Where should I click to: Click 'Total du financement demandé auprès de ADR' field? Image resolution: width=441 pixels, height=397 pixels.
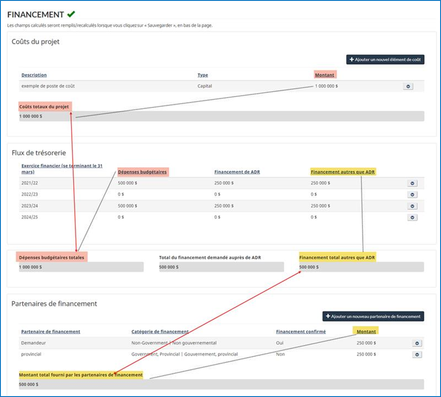click(221, 267)
